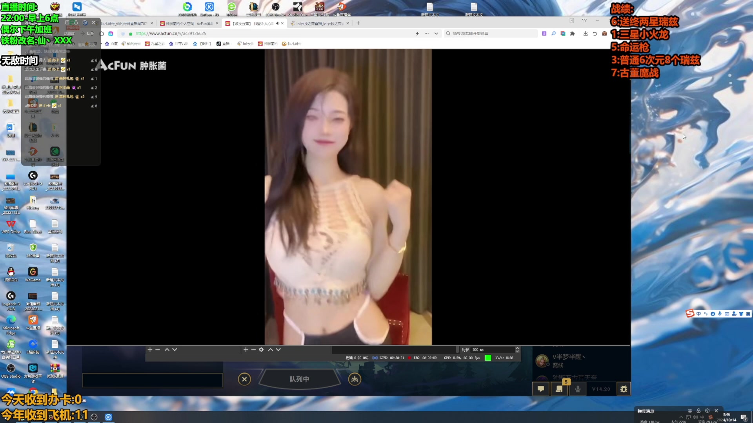Toggle the League client microphone icon

[578, 389]
